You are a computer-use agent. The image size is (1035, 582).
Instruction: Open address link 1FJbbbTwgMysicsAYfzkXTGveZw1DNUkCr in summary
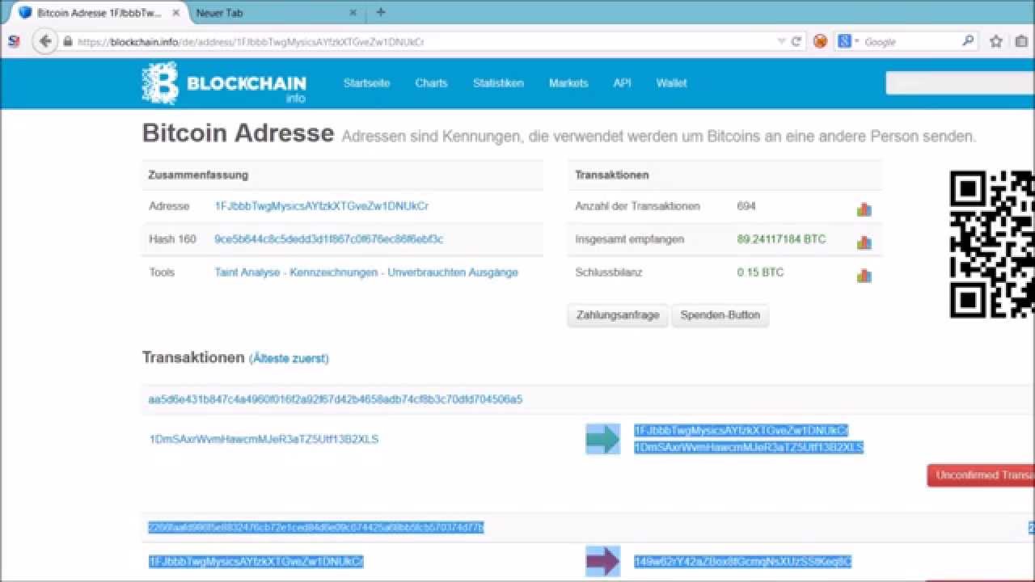click(x=322, y=206)
